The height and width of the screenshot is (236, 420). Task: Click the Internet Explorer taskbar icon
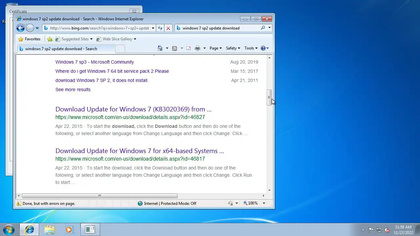[29, 229]
